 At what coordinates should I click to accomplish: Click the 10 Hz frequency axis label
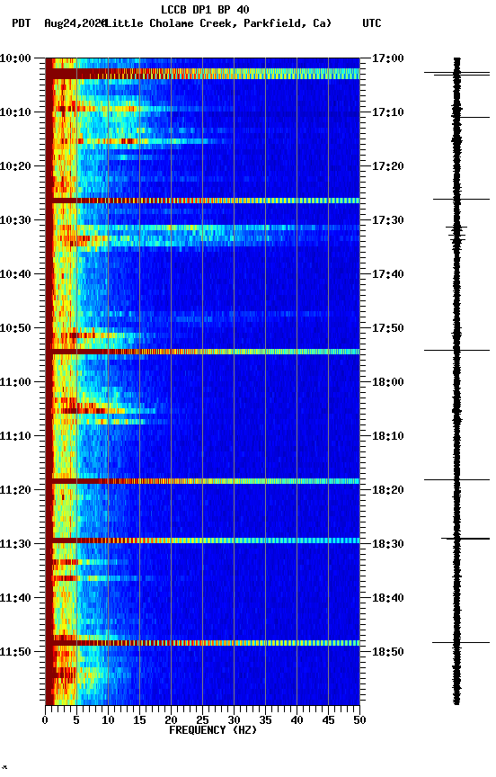[108, 720]
